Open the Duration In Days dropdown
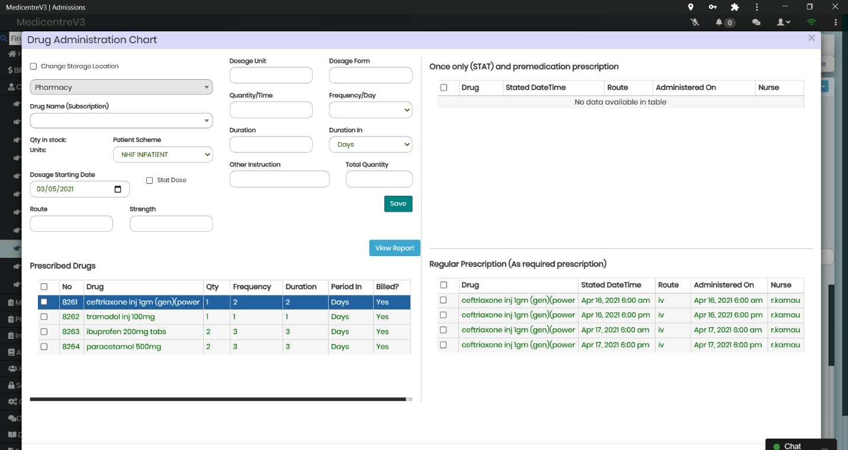This screenshot has height=450, width=848. tap(371, 144)
